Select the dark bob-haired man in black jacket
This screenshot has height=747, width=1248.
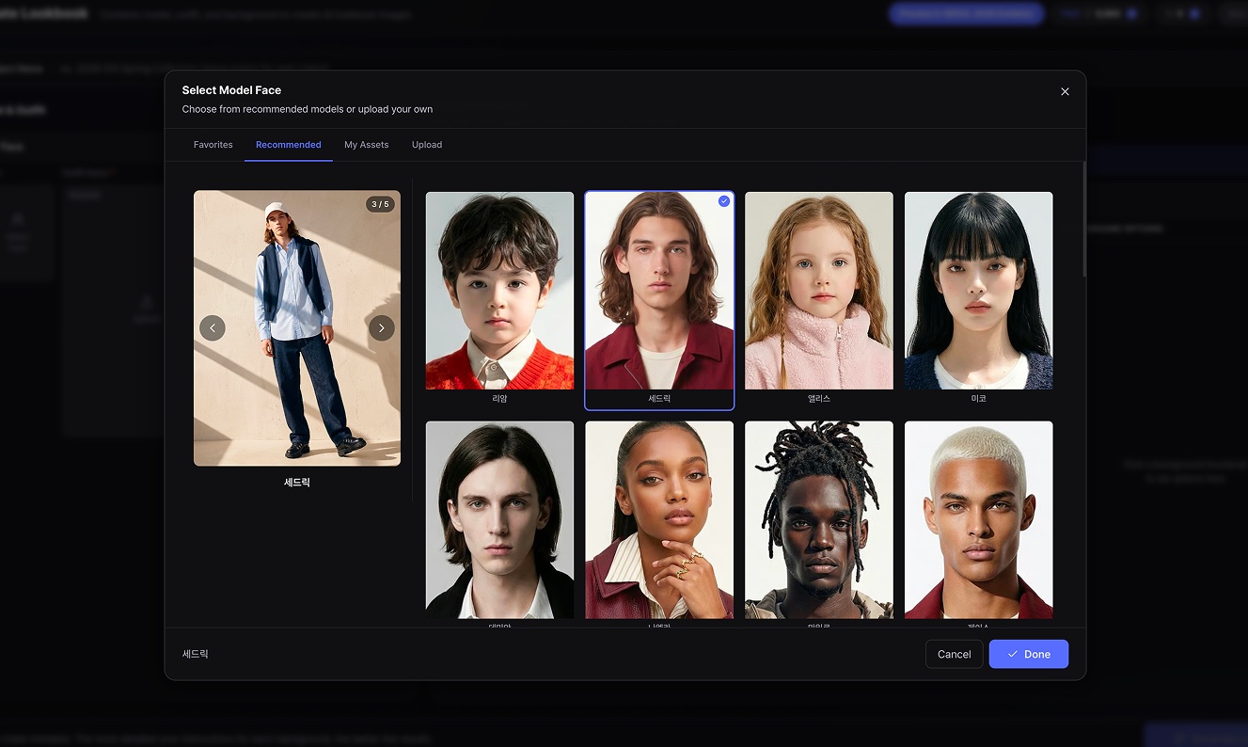coord(499,519)
